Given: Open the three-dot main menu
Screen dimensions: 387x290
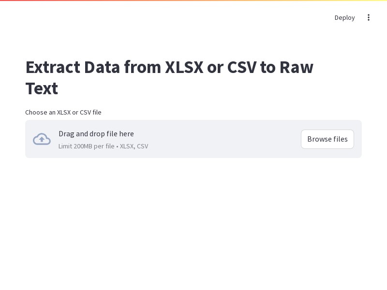Looking at the screenshot, I should (369, 17).
